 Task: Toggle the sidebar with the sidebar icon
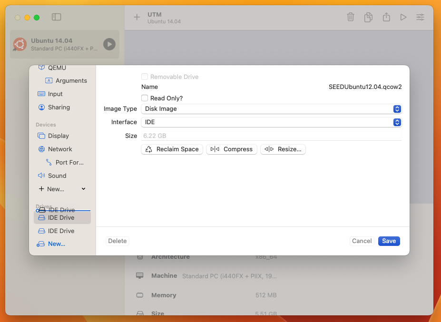click(x=57, y=17)
